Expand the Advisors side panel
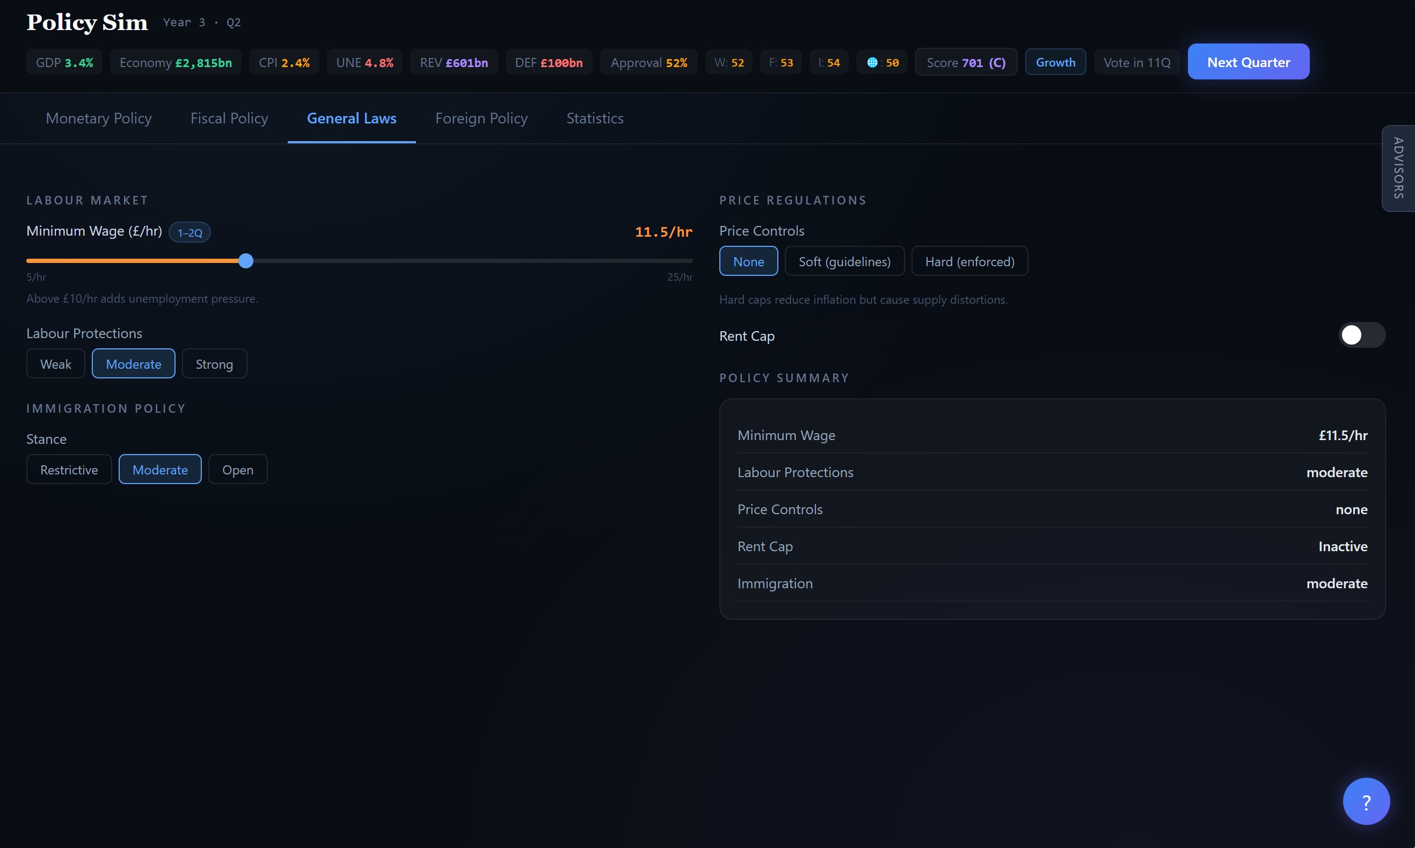 pyautogui.click(x=1398, y=168)
